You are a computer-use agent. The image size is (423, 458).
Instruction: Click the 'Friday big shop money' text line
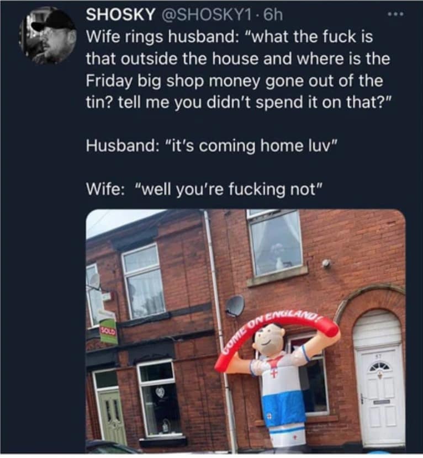tap(235, 81)
